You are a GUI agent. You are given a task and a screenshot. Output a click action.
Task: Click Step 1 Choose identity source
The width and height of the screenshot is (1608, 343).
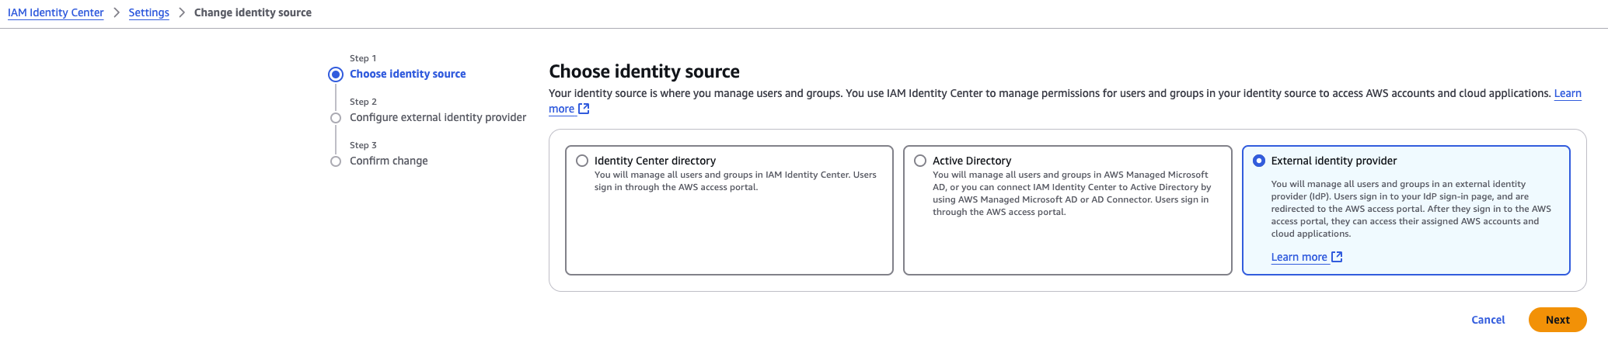[408, 74]
